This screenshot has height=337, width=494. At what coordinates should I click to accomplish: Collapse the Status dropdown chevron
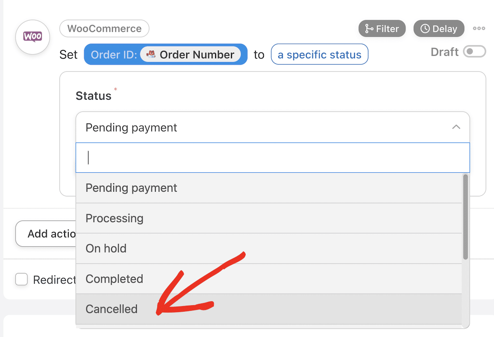tap(456, 127)
